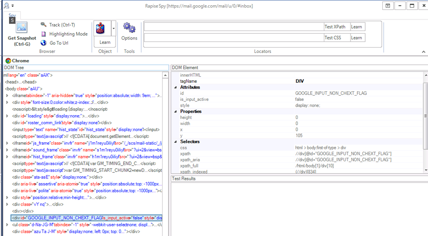Collapse the Selectors property group
The image size is (428, 236).
coord(175,142)
